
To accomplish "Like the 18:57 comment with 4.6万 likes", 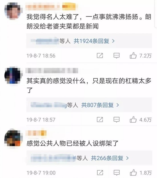I will (133, 119).
